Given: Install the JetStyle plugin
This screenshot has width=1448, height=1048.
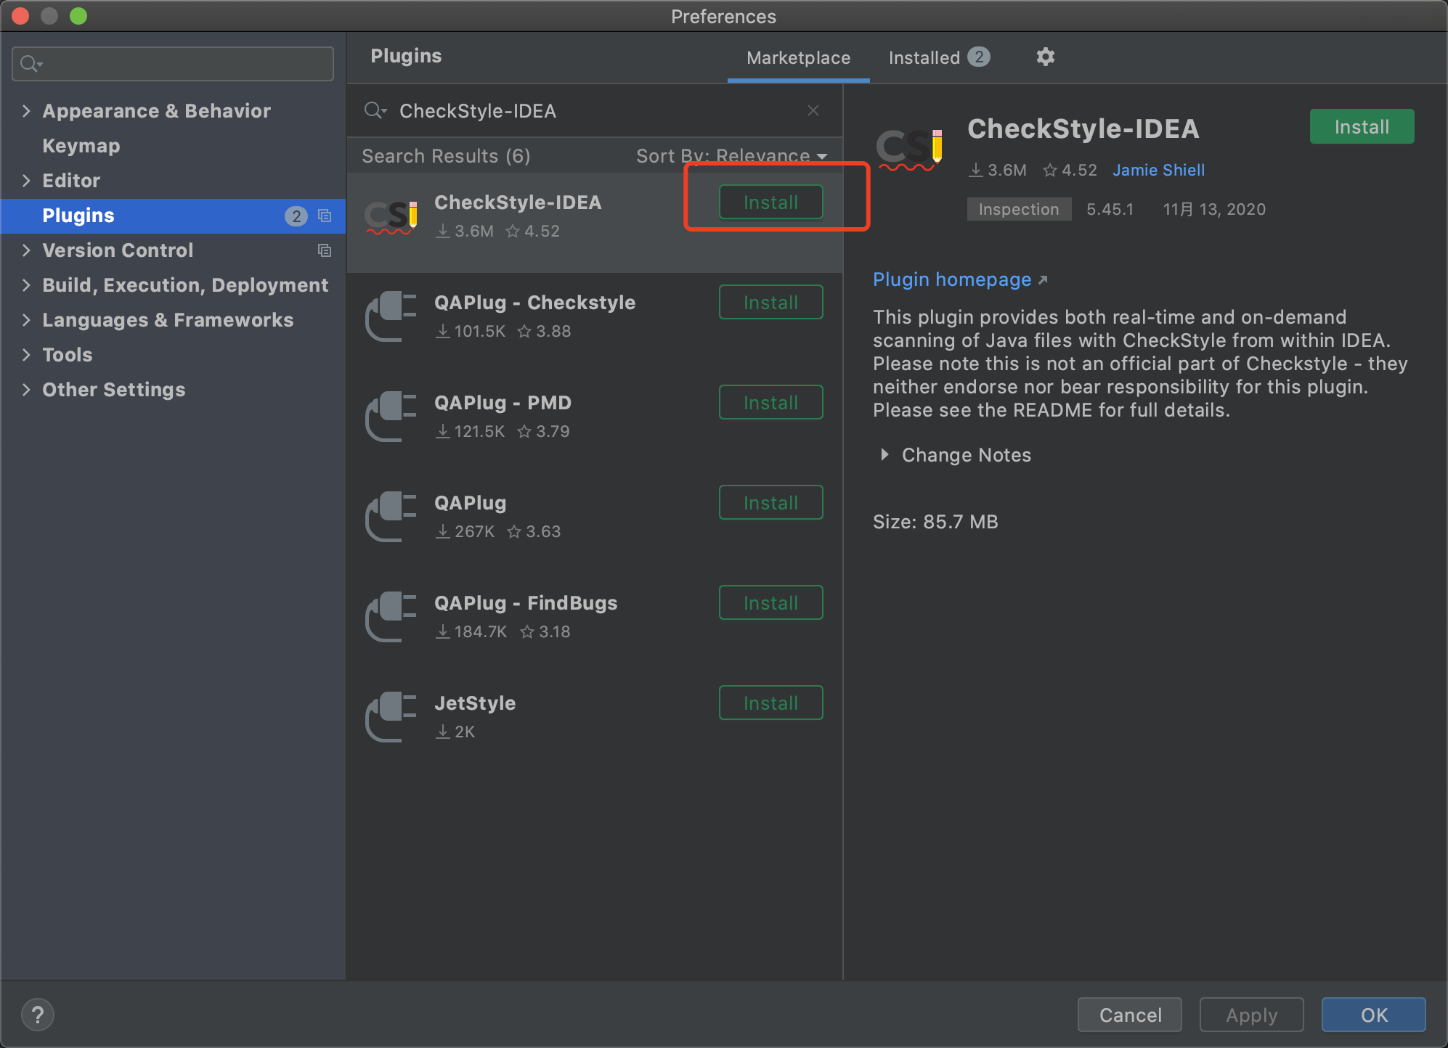Looking at the screenshot, I should [x=770, y=703].
